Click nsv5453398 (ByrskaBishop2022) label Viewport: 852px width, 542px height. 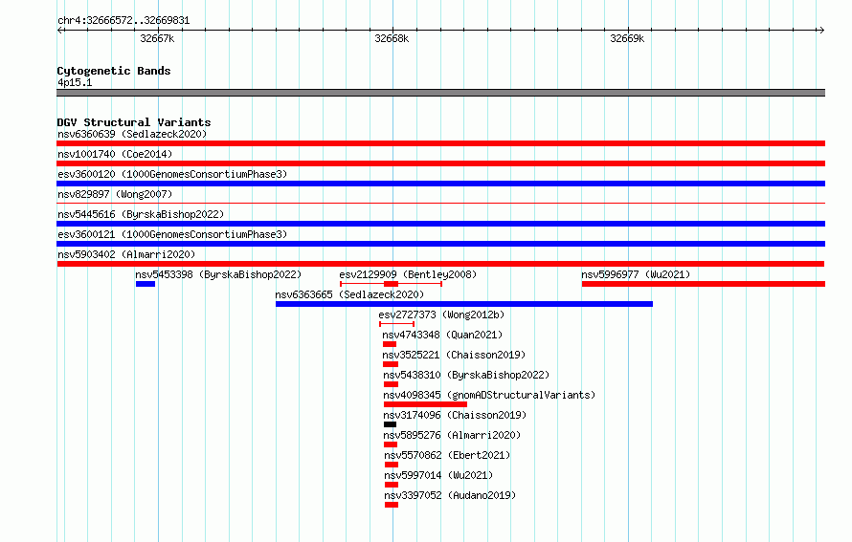tap(218, 274)
